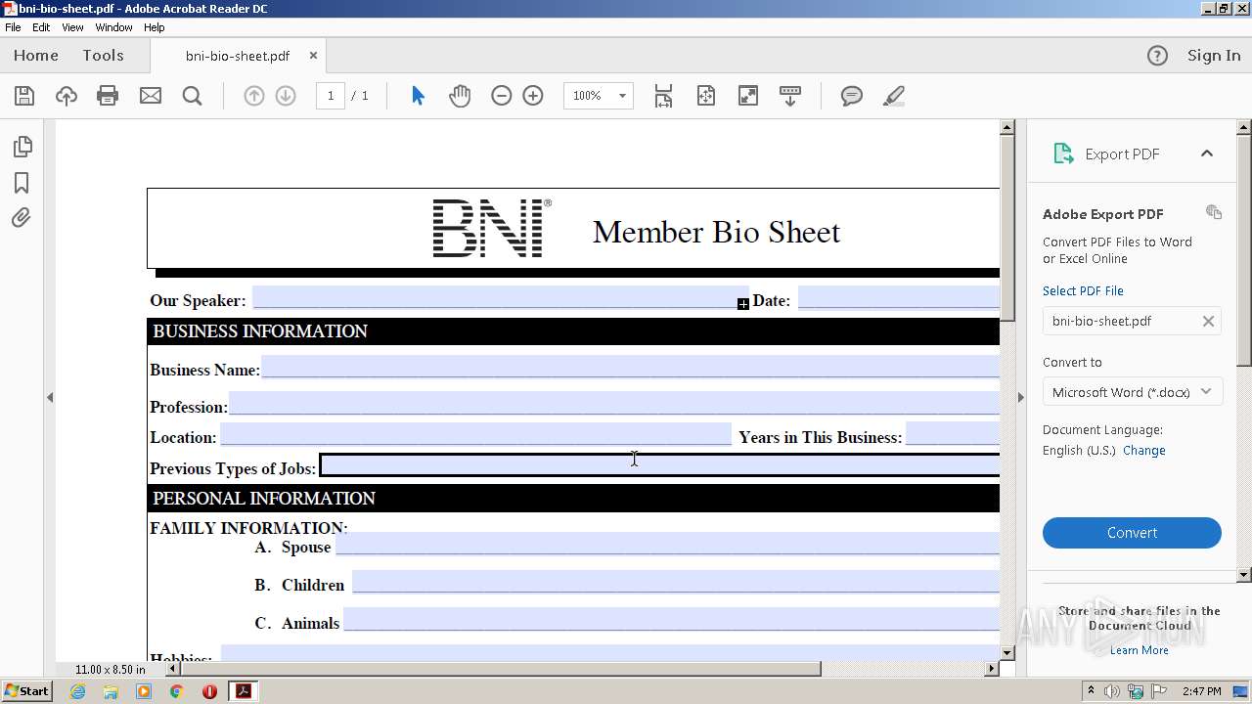Viewport: 1252px width, 704px height.
Task: Click the page number input box
Action: (x=331, y=96)
